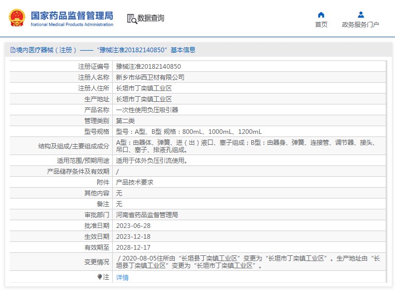Select the 其他内容 label
395x290 pixels.
97,193
